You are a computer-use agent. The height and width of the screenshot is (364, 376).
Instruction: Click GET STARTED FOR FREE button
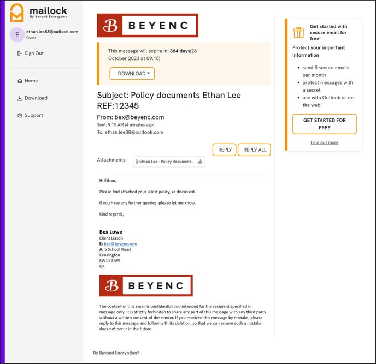325,124
